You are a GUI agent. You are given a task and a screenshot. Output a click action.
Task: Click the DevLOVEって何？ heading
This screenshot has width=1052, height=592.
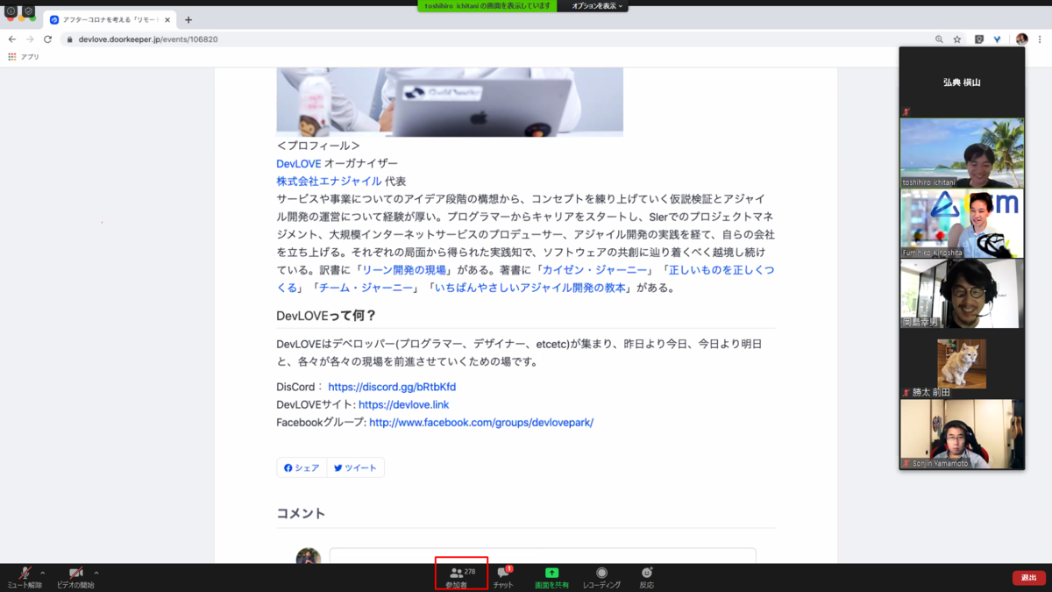click(x=326, y=315)
